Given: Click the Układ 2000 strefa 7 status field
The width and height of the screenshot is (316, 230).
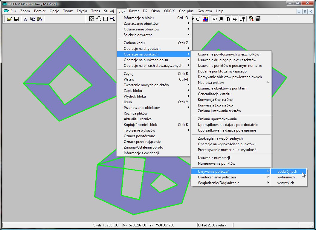Looking at the screenshot, I should point(215,225).
